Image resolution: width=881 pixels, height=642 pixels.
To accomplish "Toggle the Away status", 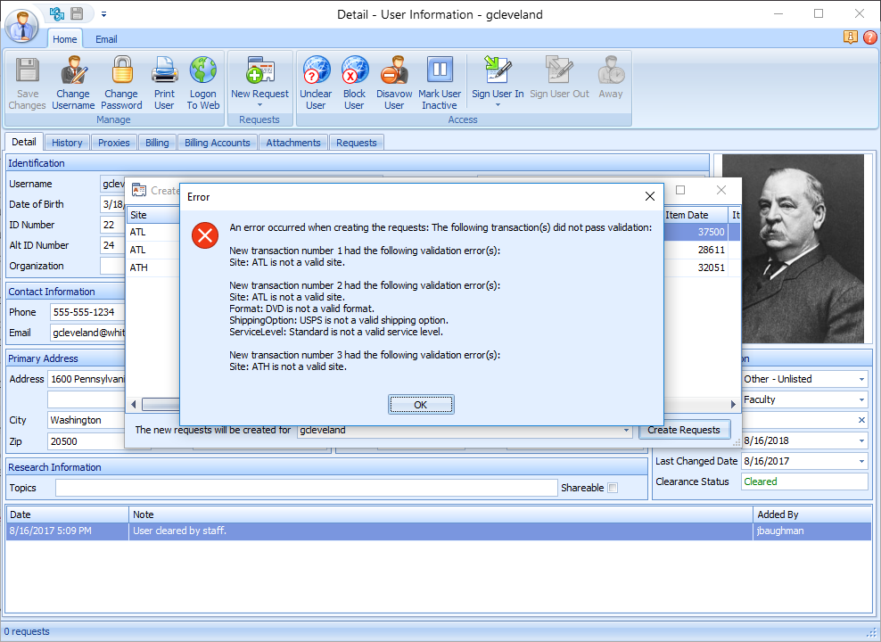I will (x=610, y=80).
